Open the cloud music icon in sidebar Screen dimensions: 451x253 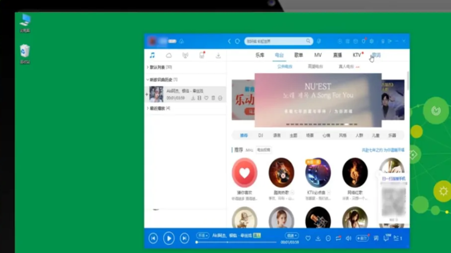169,55
